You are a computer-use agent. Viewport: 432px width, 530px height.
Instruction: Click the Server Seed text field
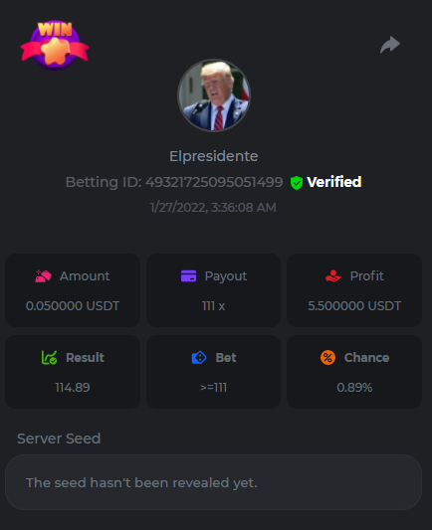point(213,482)
